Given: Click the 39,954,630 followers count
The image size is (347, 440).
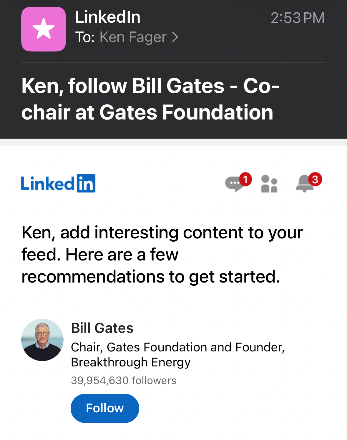Looking at the screenshot, I should pos(124,381).
